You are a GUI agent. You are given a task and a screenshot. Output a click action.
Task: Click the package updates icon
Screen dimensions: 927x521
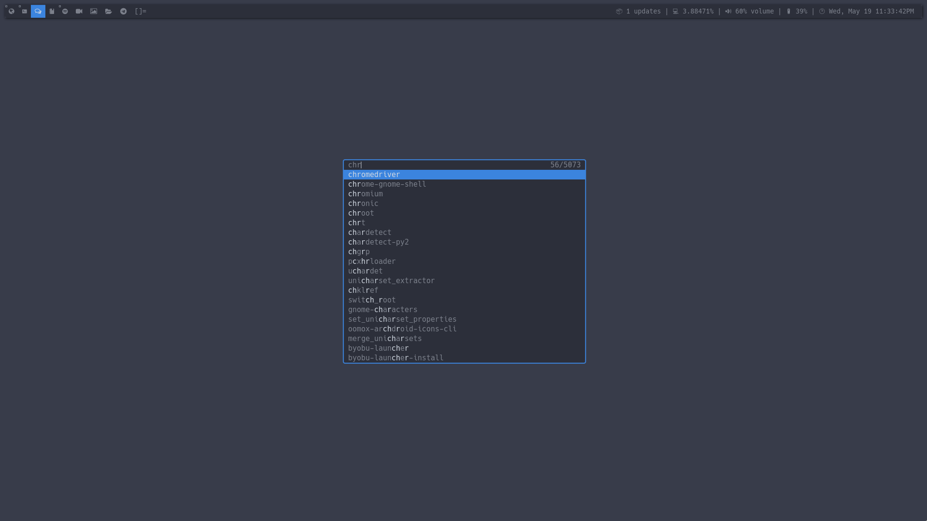[x=619, y=11]
